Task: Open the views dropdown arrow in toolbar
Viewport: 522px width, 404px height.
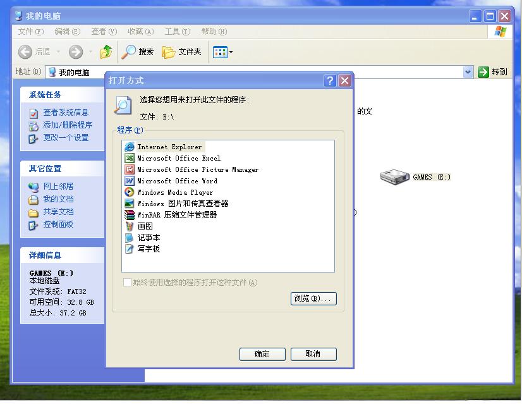Action: pos(231,52)
